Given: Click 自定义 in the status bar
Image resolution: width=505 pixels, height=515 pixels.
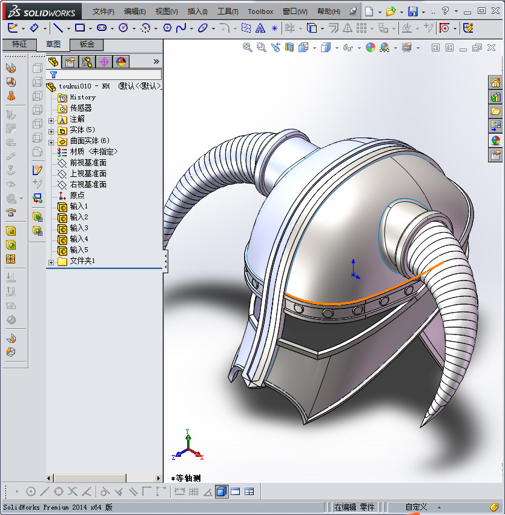Looking at the screenshot, I should (417, 507).
